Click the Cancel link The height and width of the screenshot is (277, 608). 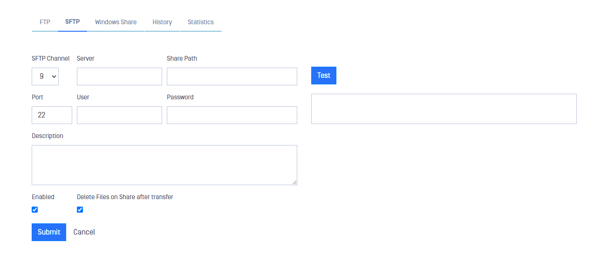click(x=84, y=232)
